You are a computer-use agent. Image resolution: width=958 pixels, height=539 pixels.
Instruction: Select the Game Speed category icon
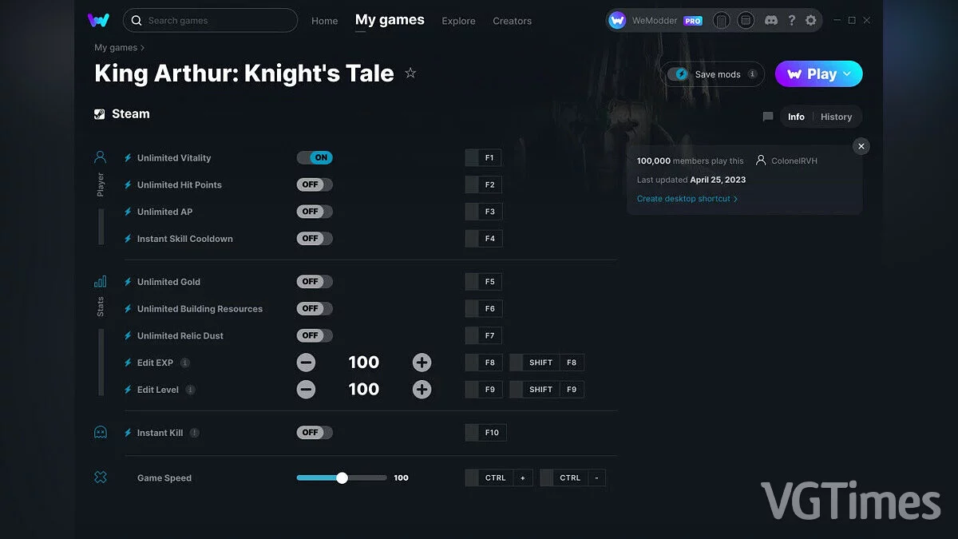(x=100, y=477)
